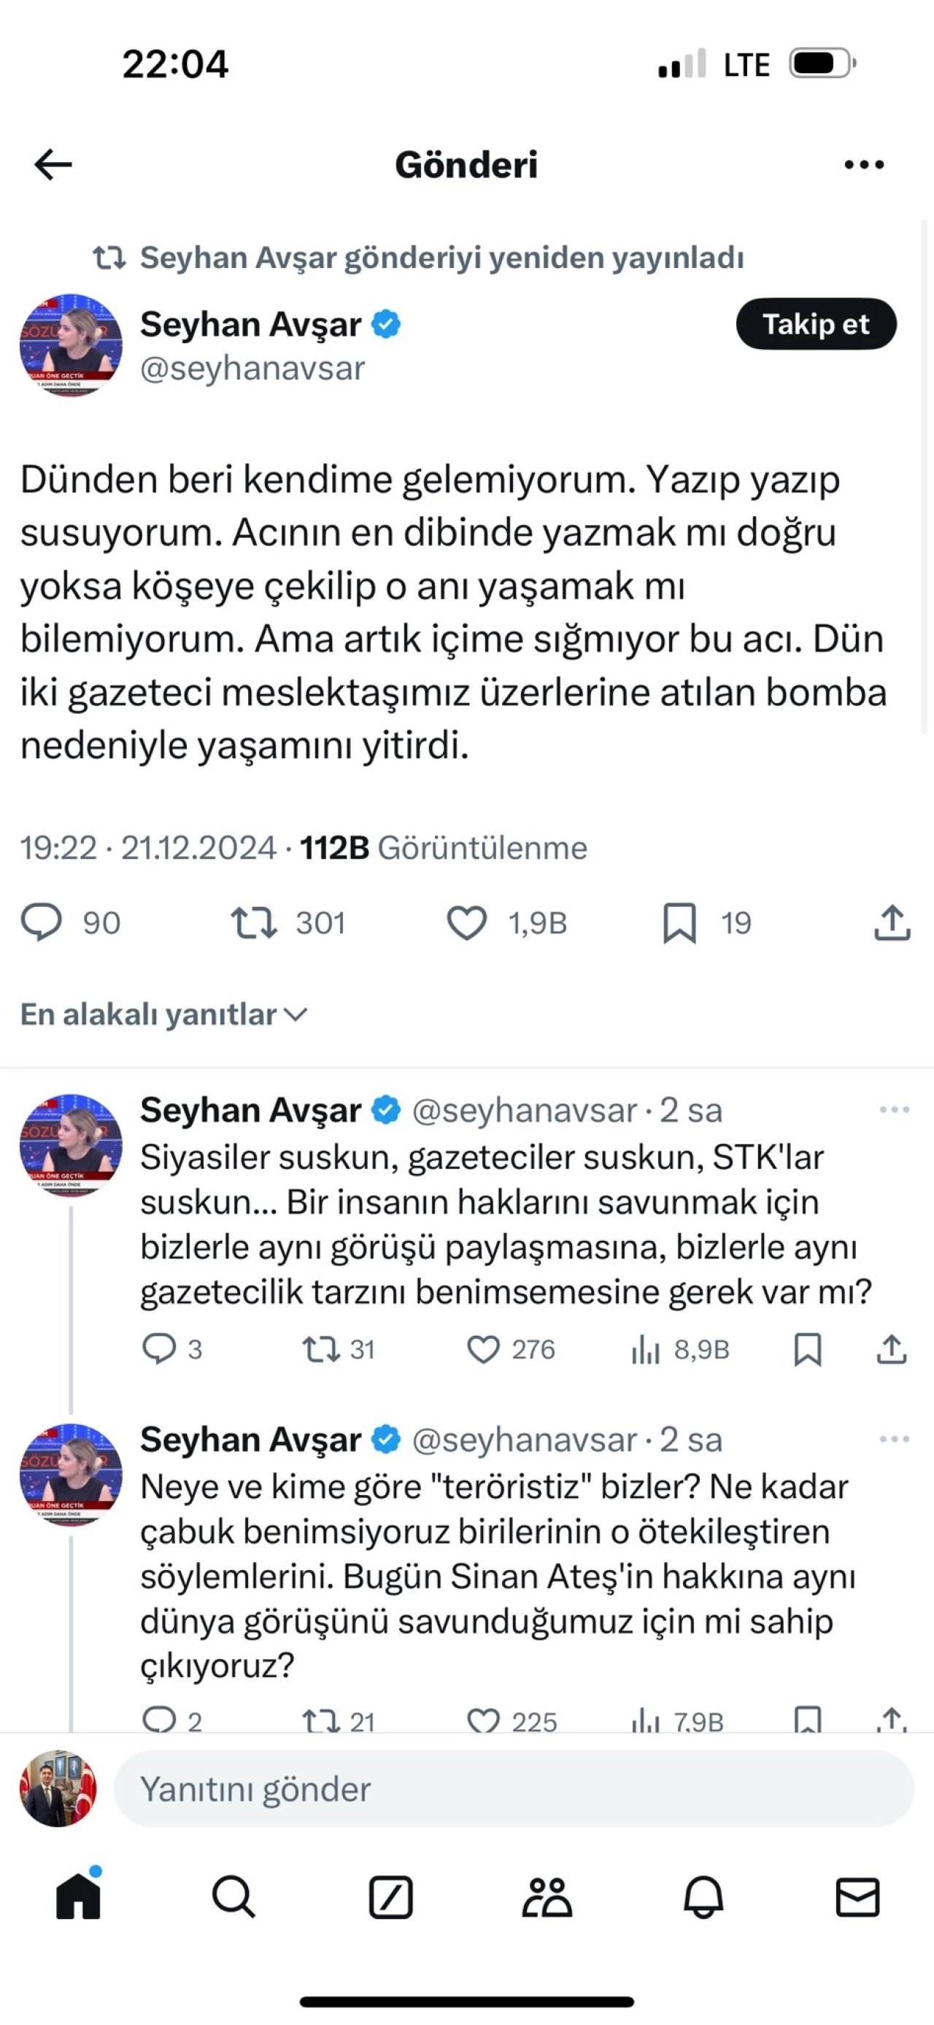Tap the back arrow icon
934x2025 pixels.
[53, 164]
